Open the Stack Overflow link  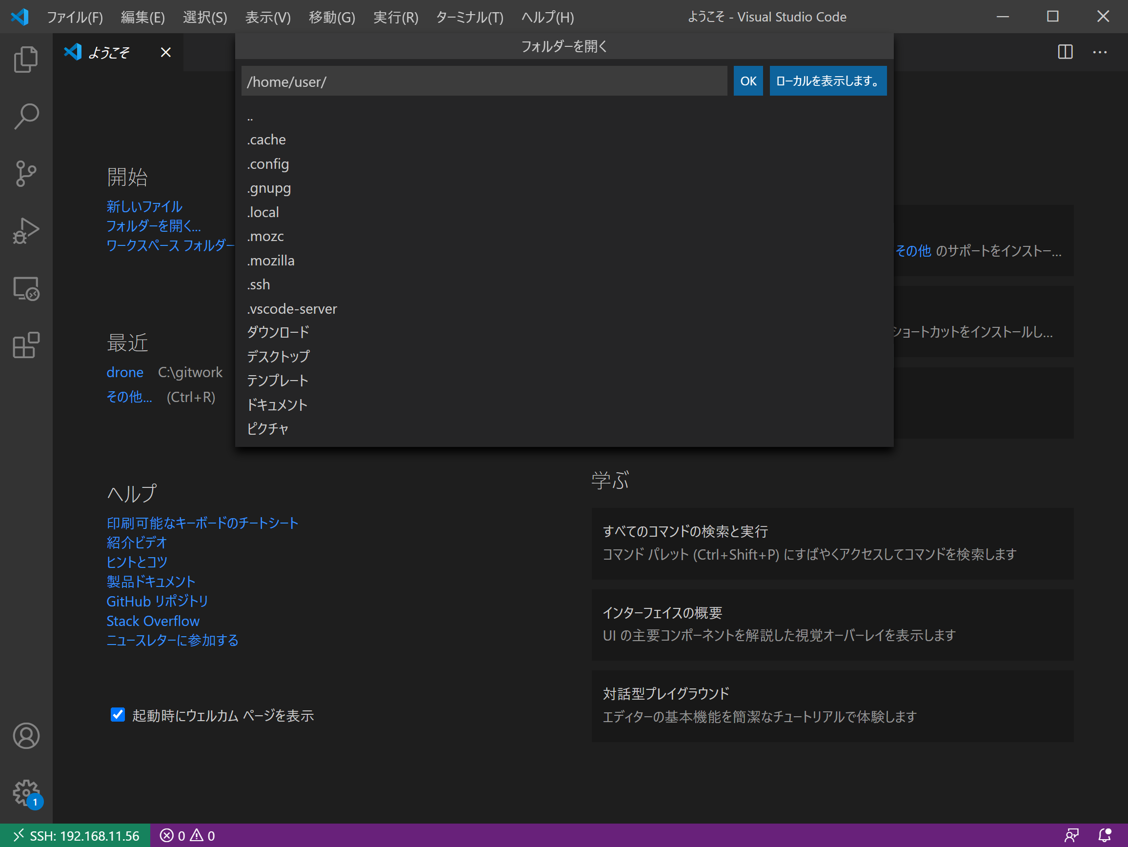tap(153, 621)
